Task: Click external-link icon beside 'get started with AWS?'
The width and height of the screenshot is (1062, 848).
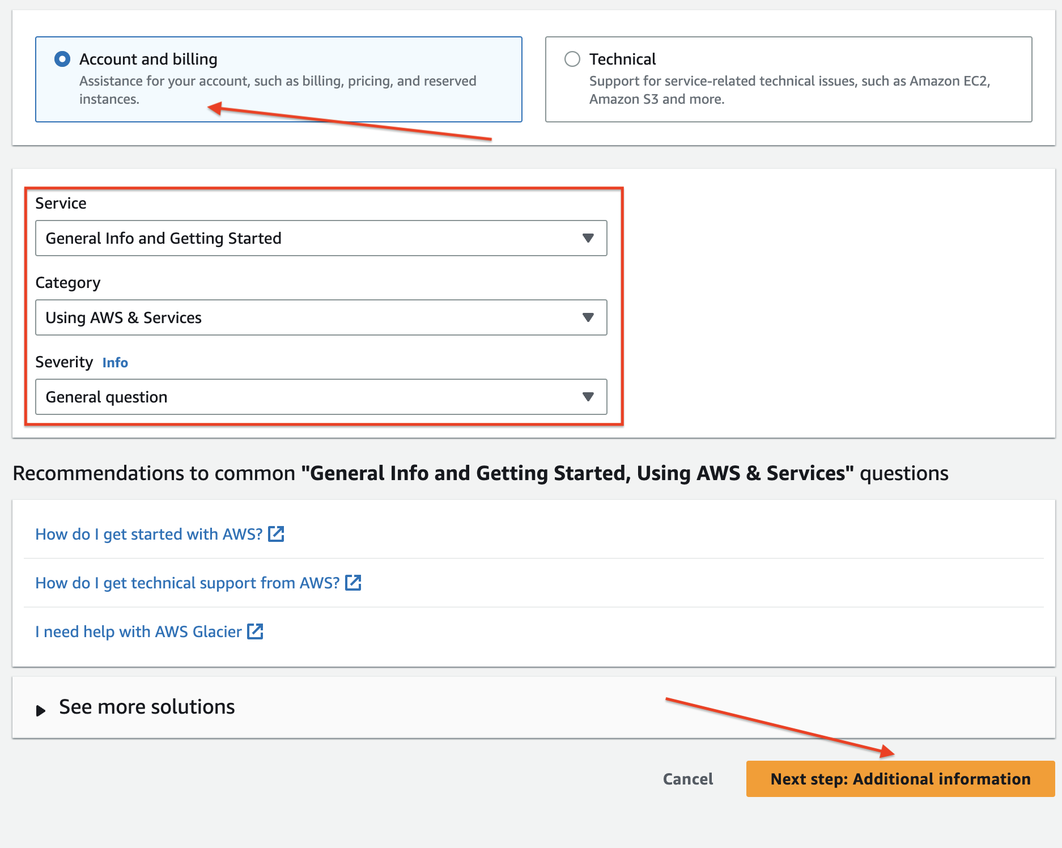Action: pos(276,534)
